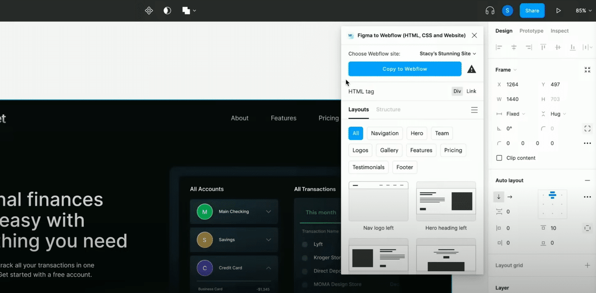Select horizontal auto layout direction arrow
This screenshot has width=596, height=293.
tap(510, 197)
